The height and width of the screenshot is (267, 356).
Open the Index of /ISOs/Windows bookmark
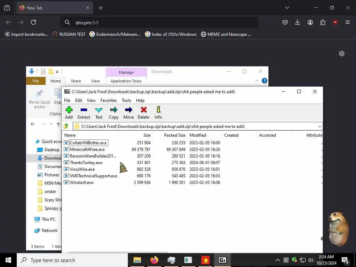[171, 34]
